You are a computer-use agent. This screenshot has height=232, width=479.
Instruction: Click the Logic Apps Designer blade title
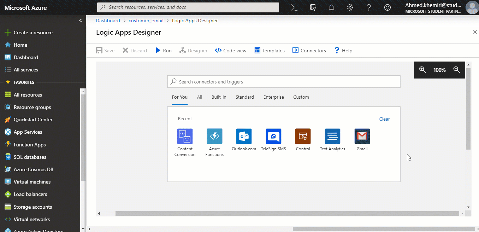point(129,33)
